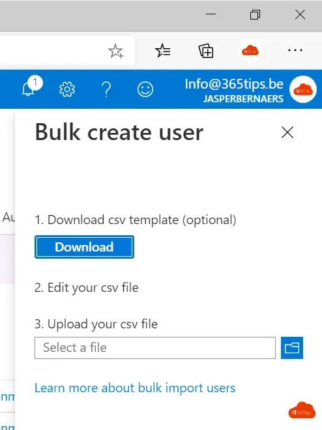
Task: Browse for csv file with folder icon
Action: point(292,348)
